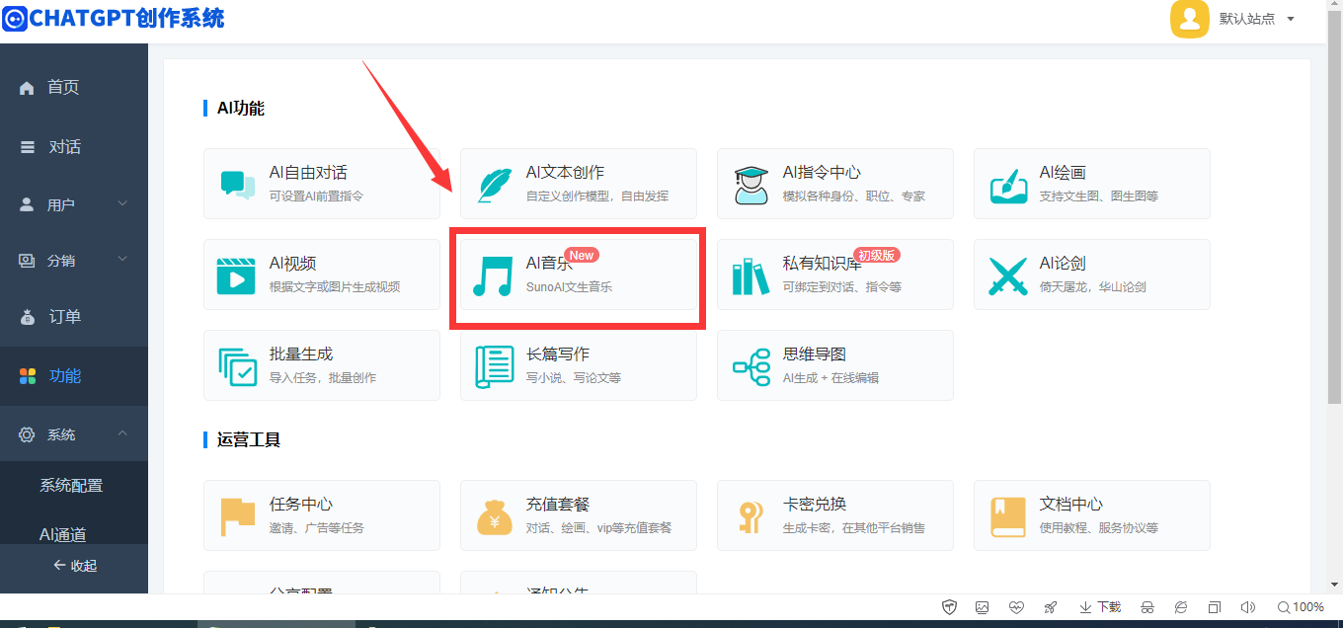1343x628 pixels.
Task: Open the 卡密兑换 key icon
Action: pyautogui.click(x=750, y=517)
